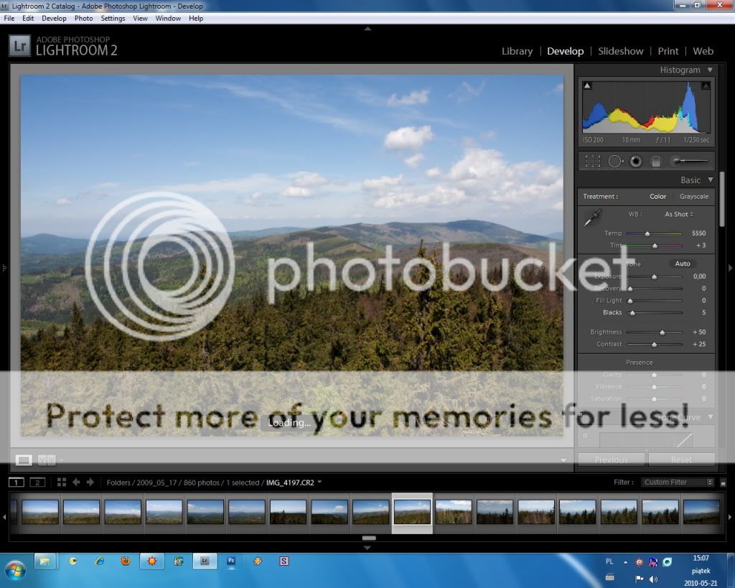Open the volume control in system tray
The height and width of the screenshot is (588, 735).
(654, 579)
